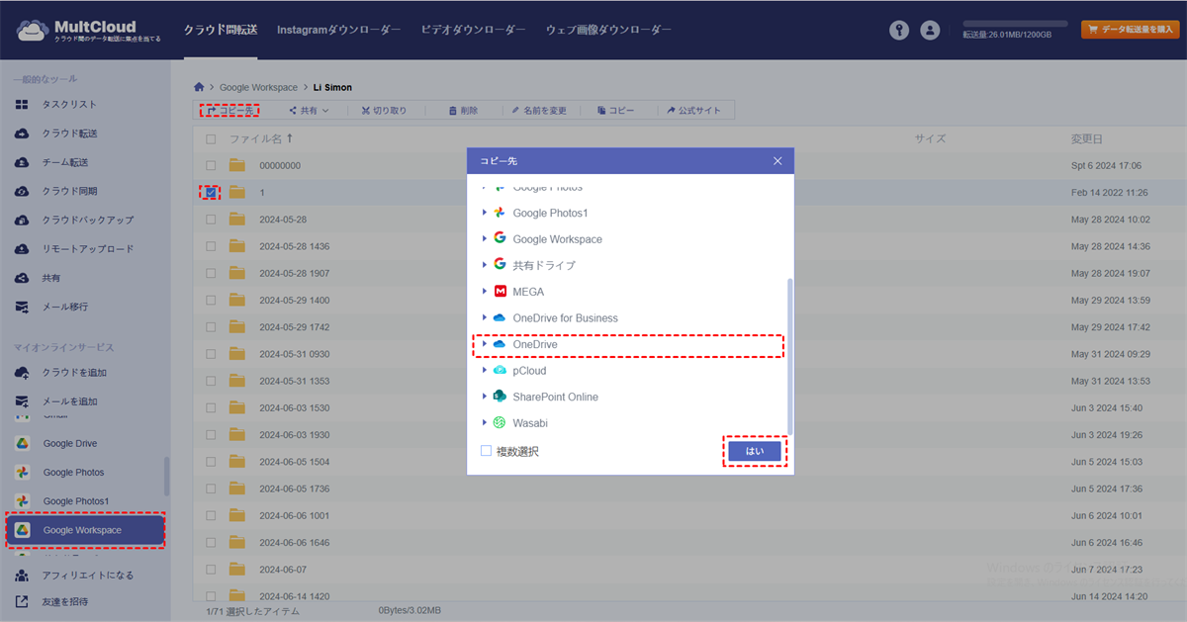This screenshot has width=1187, height=622.
Task: Click the コピー先 toolbar button
Action: pyautogui.click(x=229, y=111)
